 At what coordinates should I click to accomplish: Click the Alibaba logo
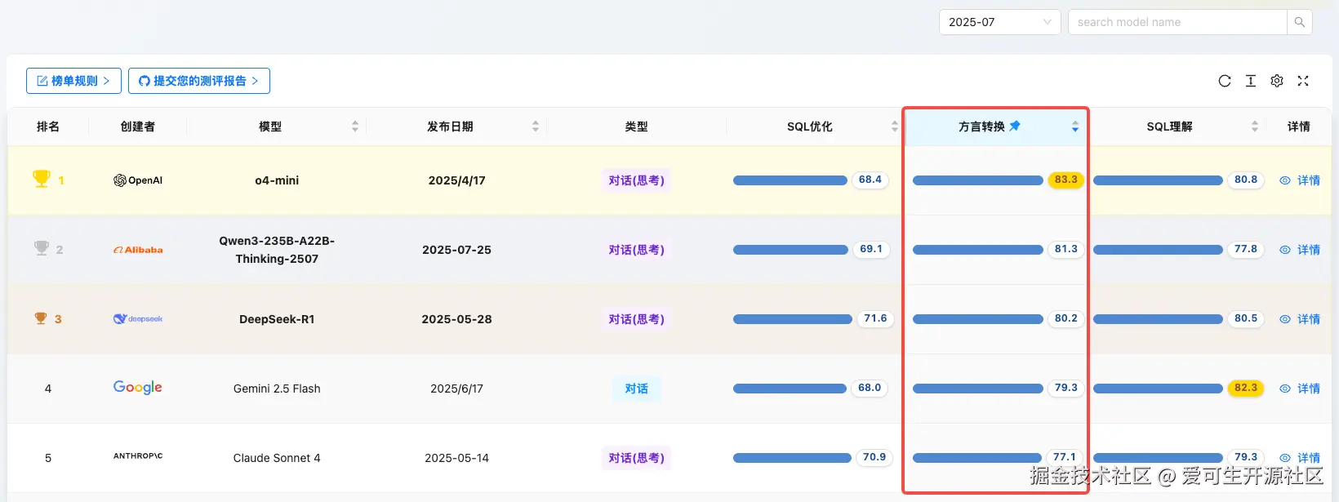pos(138,250)
